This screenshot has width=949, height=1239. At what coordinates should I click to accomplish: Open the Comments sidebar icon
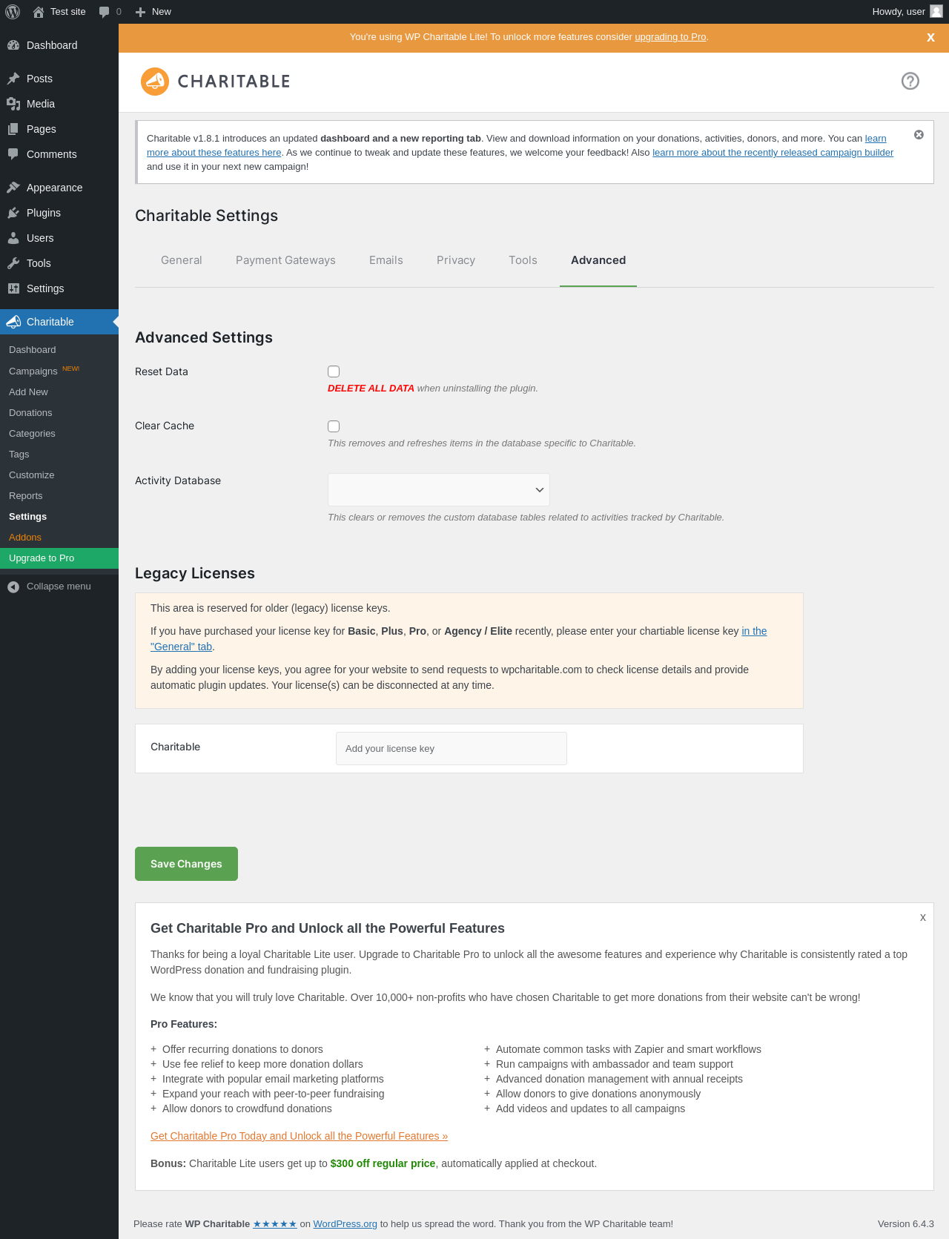(x=13, y=154)
